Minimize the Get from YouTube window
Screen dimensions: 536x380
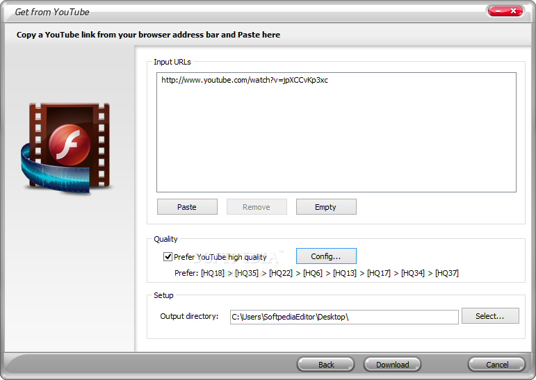click(498, 11)
